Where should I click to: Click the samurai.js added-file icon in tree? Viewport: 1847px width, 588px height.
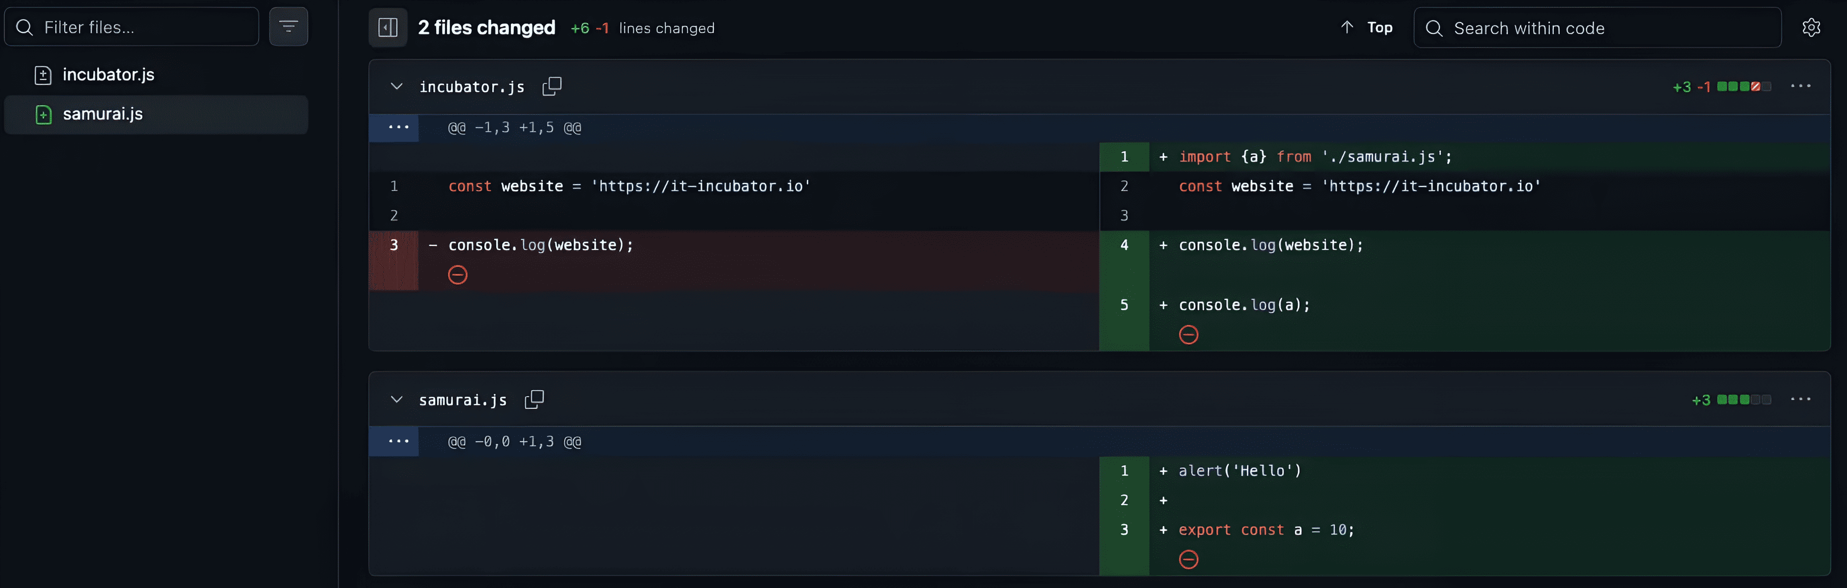point(43,114)
